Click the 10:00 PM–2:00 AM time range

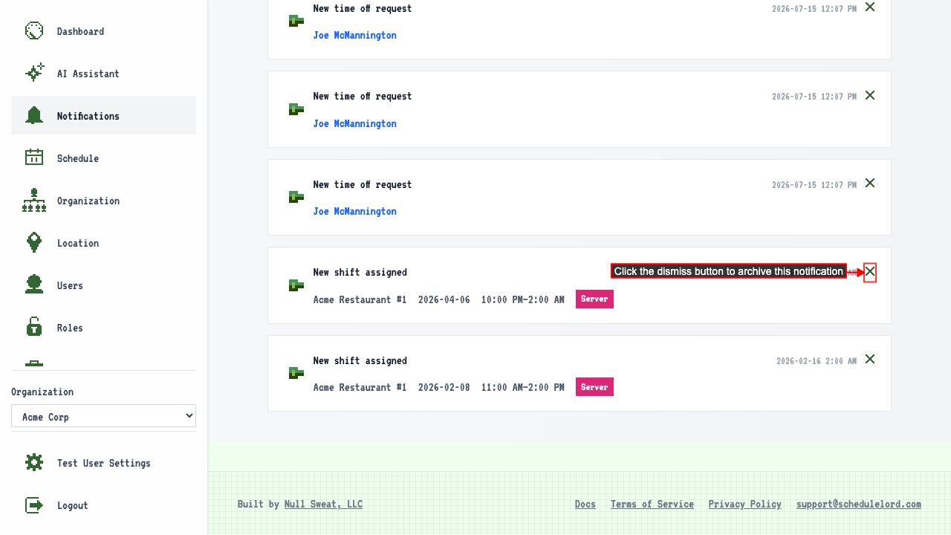(523, 299)
